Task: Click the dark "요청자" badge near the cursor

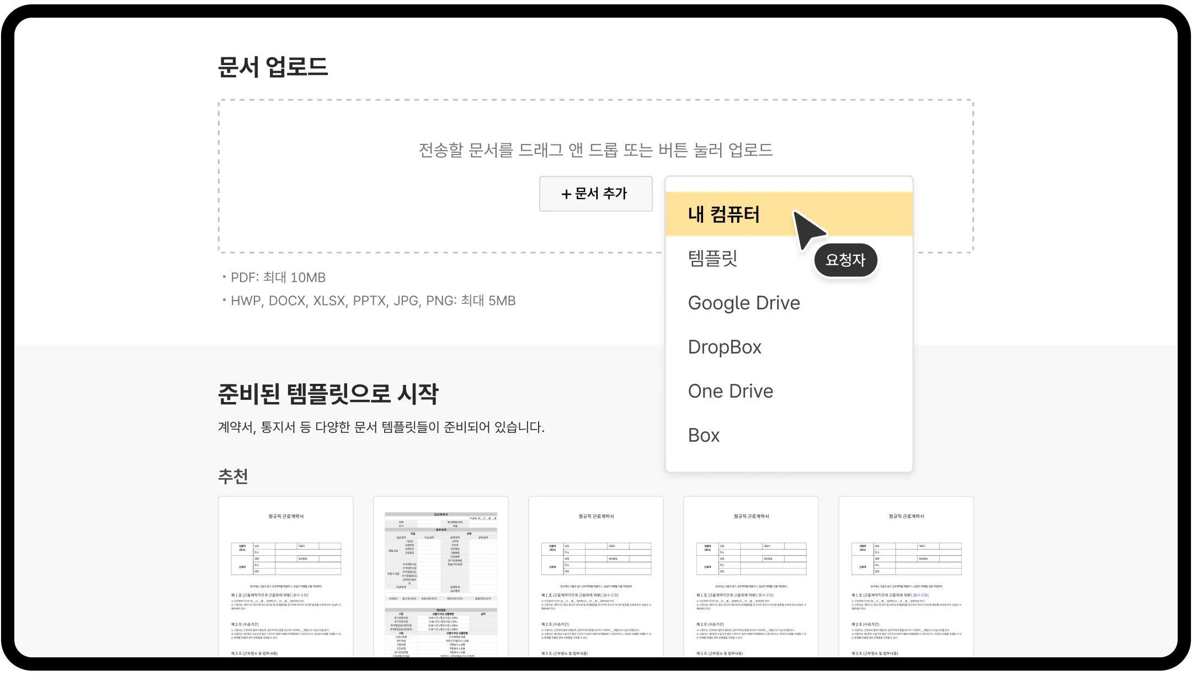Action: (845, 260)
